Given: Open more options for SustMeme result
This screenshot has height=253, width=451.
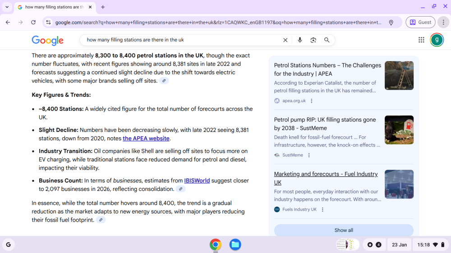Looking at the screenshot, I should click(x=309, y=155).
